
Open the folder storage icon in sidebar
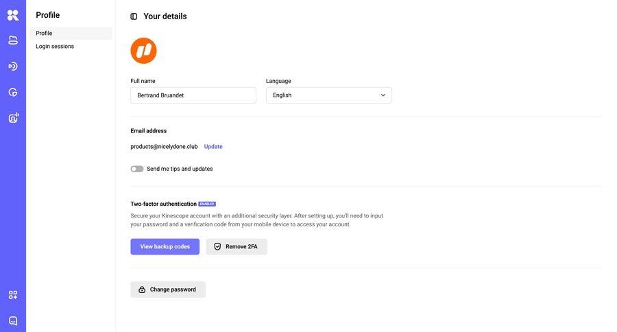(x=13, y=40)
